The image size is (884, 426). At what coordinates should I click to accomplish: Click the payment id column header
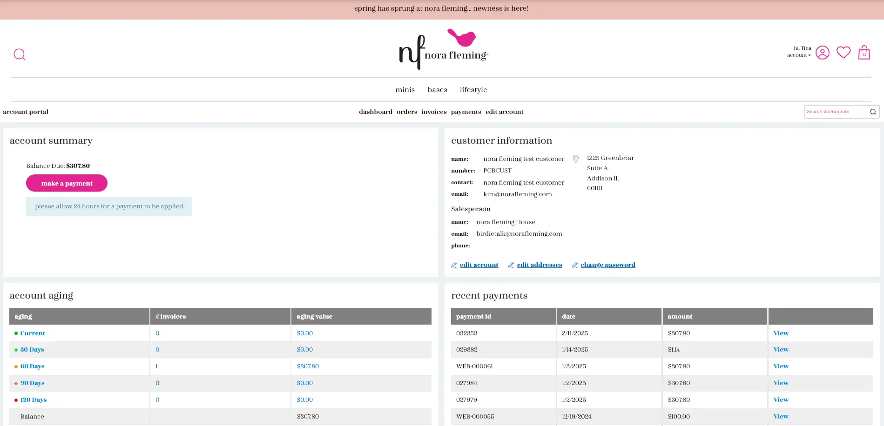point(503,316)
